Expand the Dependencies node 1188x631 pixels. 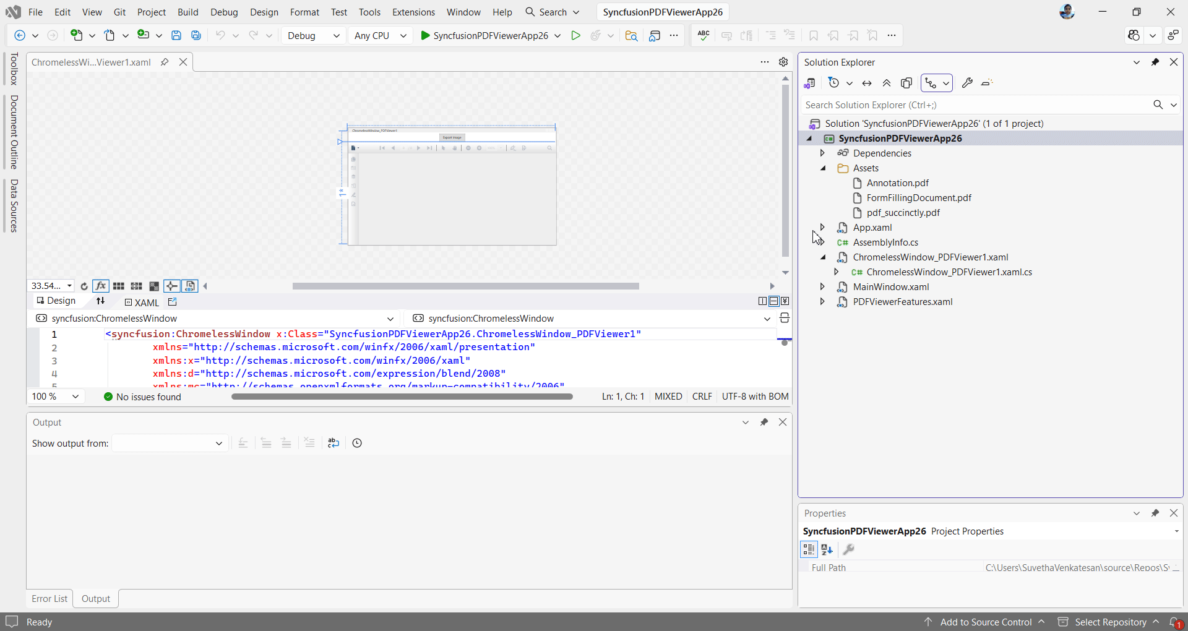(823, 153)
